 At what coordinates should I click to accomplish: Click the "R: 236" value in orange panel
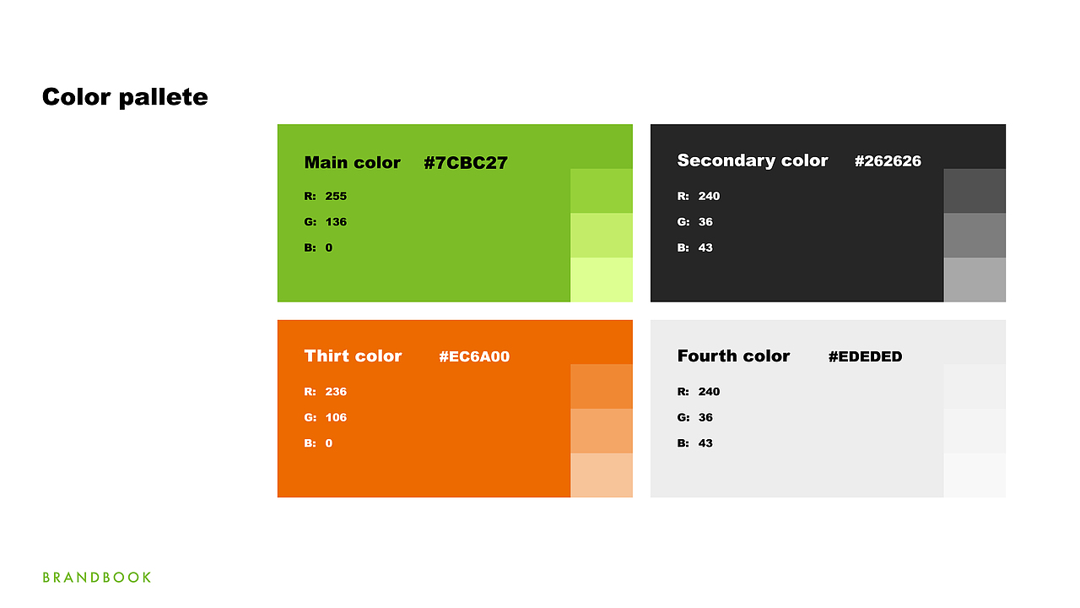[326, 391]
